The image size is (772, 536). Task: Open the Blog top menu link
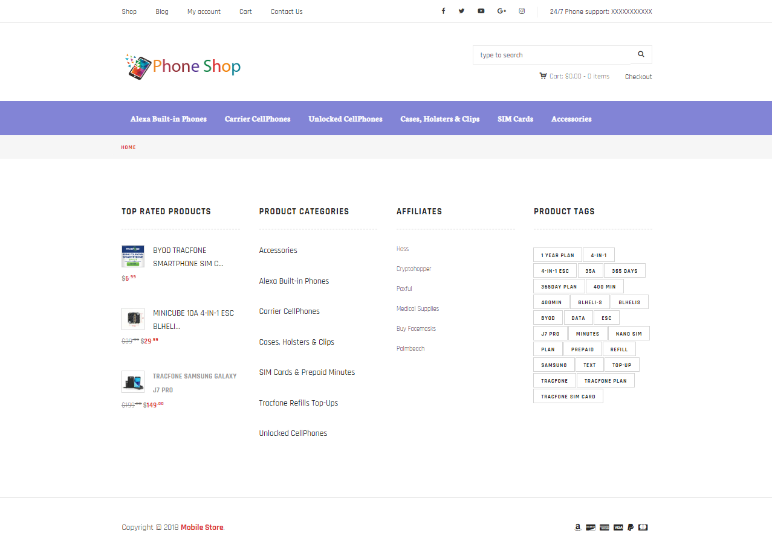click(162, 11)
